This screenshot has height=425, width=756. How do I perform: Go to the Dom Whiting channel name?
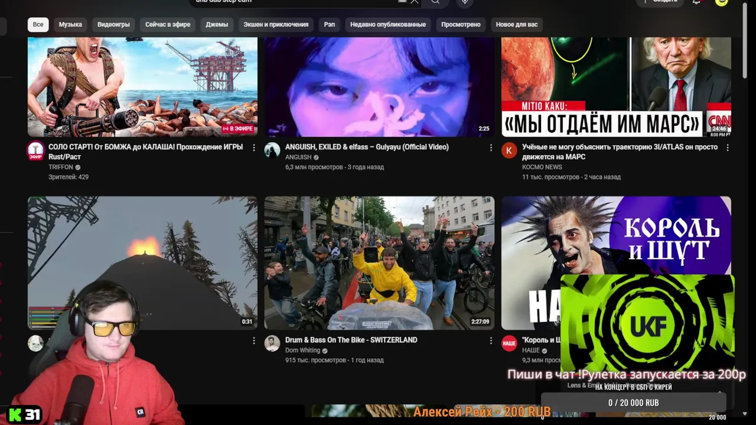pyautogui.click(x=302, y=351)
